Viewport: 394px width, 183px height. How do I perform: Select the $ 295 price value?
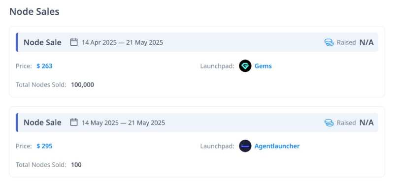(44, 146)
